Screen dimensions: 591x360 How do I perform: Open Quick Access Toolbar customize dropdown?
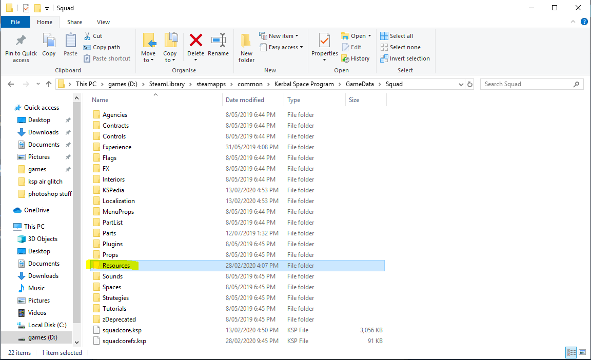(47, 8)
